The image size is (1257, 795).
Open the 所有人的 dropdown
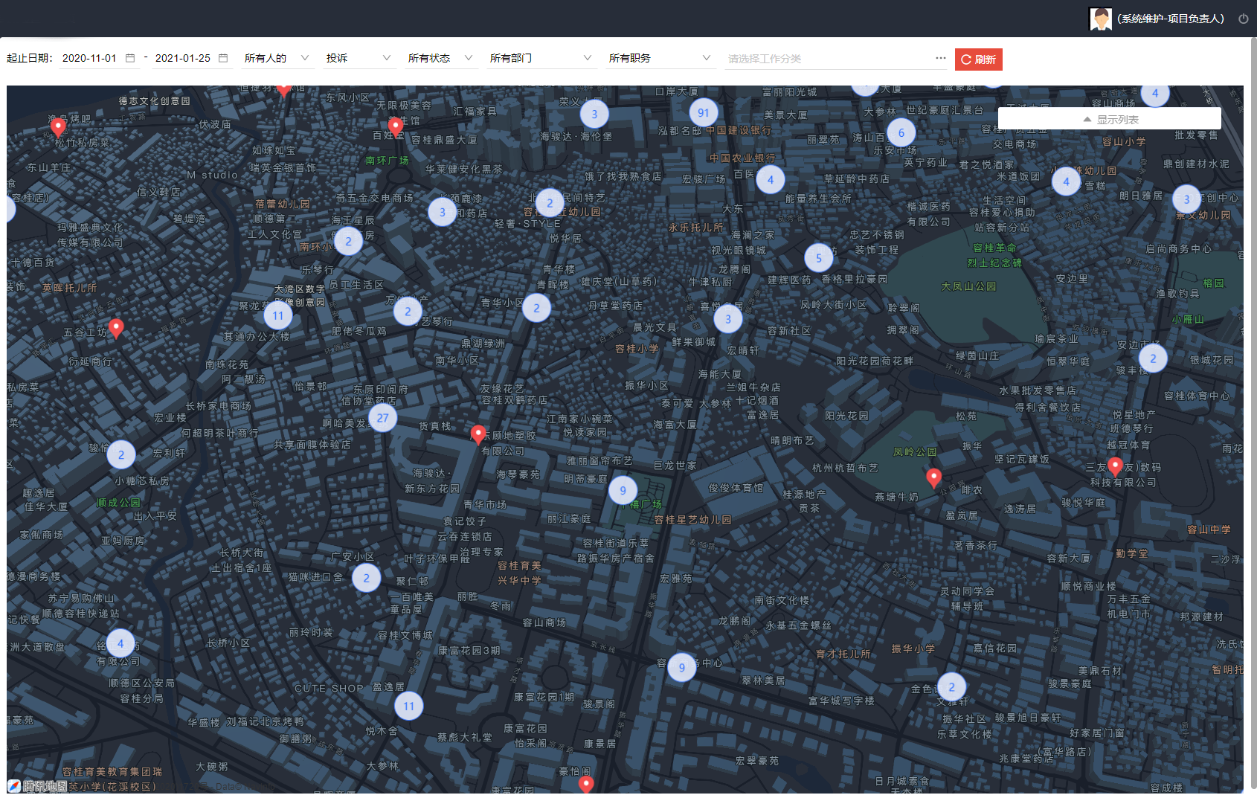click(277, 58)
